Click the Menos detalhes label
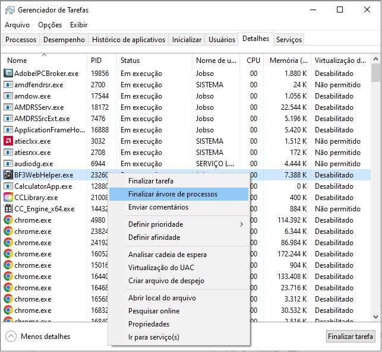The width and height of the screenshot is (382, 352). click(46, 337)
